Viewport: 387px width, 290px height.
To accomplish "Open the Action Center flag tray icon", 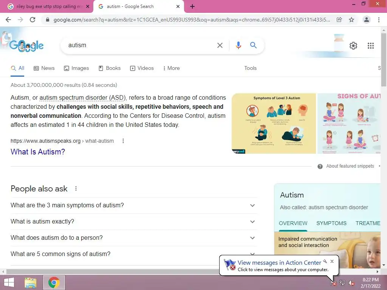I will click(x=333, y=283).
